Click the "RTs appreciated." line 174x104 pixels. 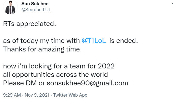click(30, 24)
